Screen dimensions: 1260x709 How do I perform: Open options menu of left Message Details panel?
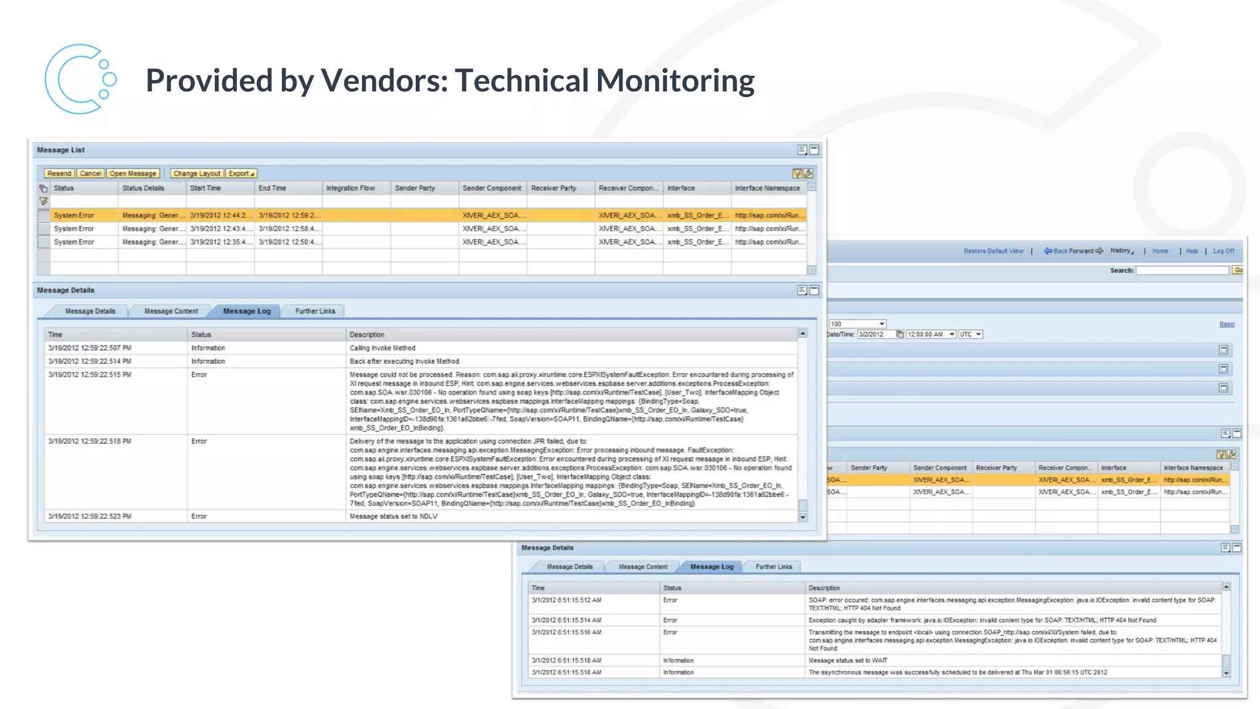coord(802,290)
